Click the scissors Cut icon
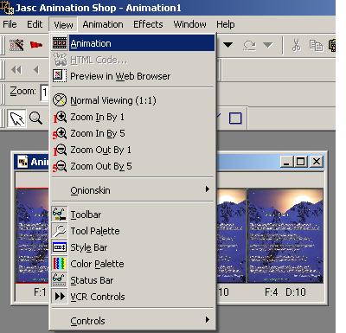Screen dimensions: 346x333 click(x=296, y=45)
